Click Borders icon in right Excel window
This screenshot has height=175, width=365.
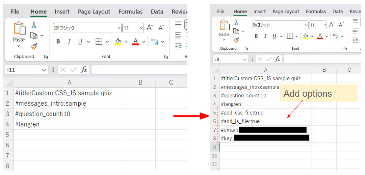tap(290, 36)
